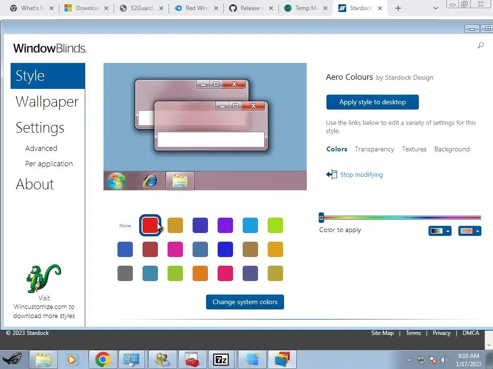Click the folder icon in preview taskbar
493x369 pixels.
(x=180, y=181)
